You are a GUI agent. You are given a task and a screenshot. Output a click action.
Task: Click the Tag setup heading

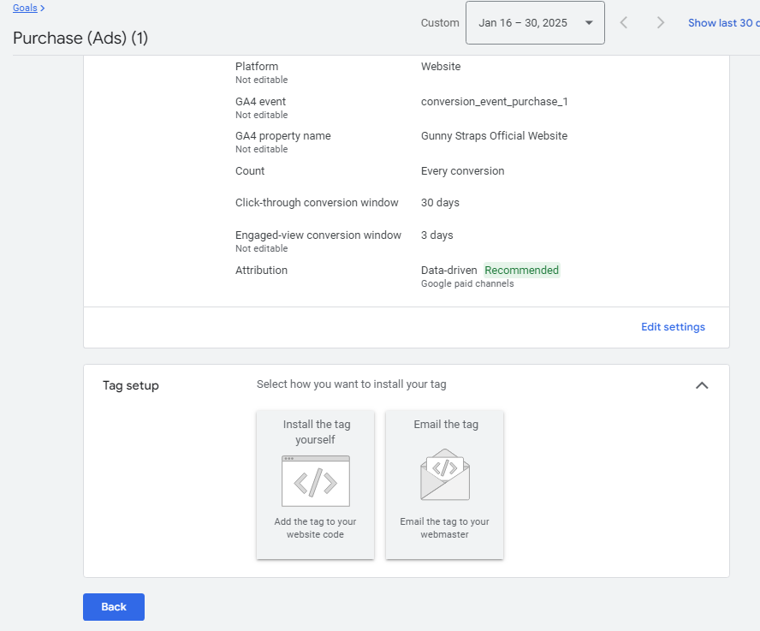click(x=131, y=385)
